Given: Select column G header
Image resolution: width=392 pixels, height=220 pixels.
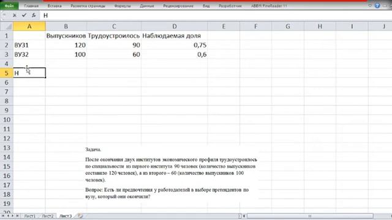Looking at the screenshot, I should pyautogui.click(x=288, y=26).
